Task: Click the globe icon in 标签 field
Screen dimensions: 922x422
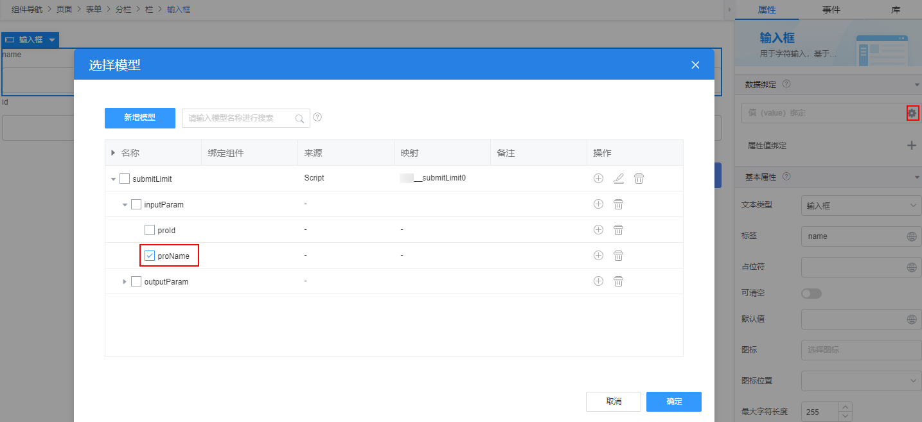Action: [x=911, y=236]
